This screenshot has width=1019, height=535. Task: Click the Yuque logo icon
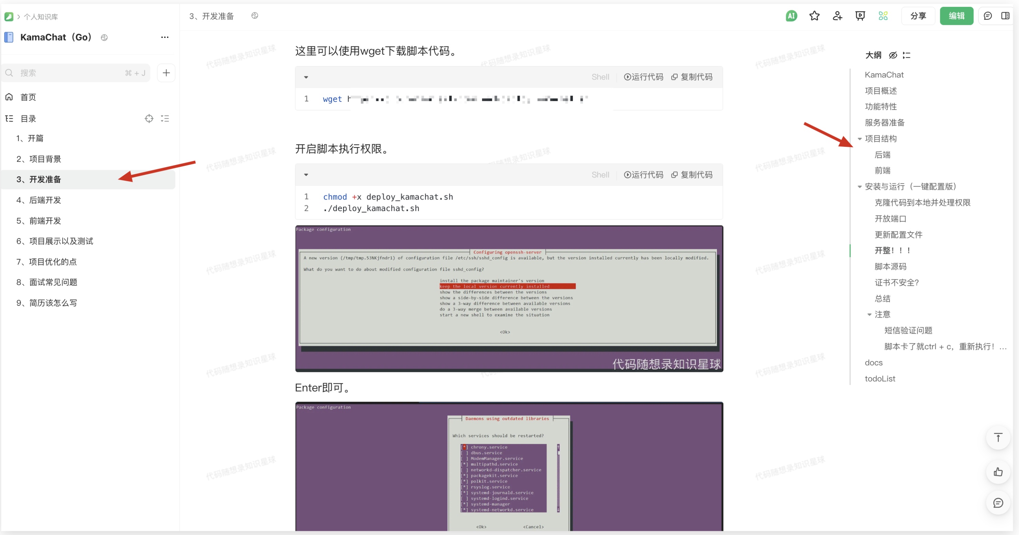coord(9,17)
